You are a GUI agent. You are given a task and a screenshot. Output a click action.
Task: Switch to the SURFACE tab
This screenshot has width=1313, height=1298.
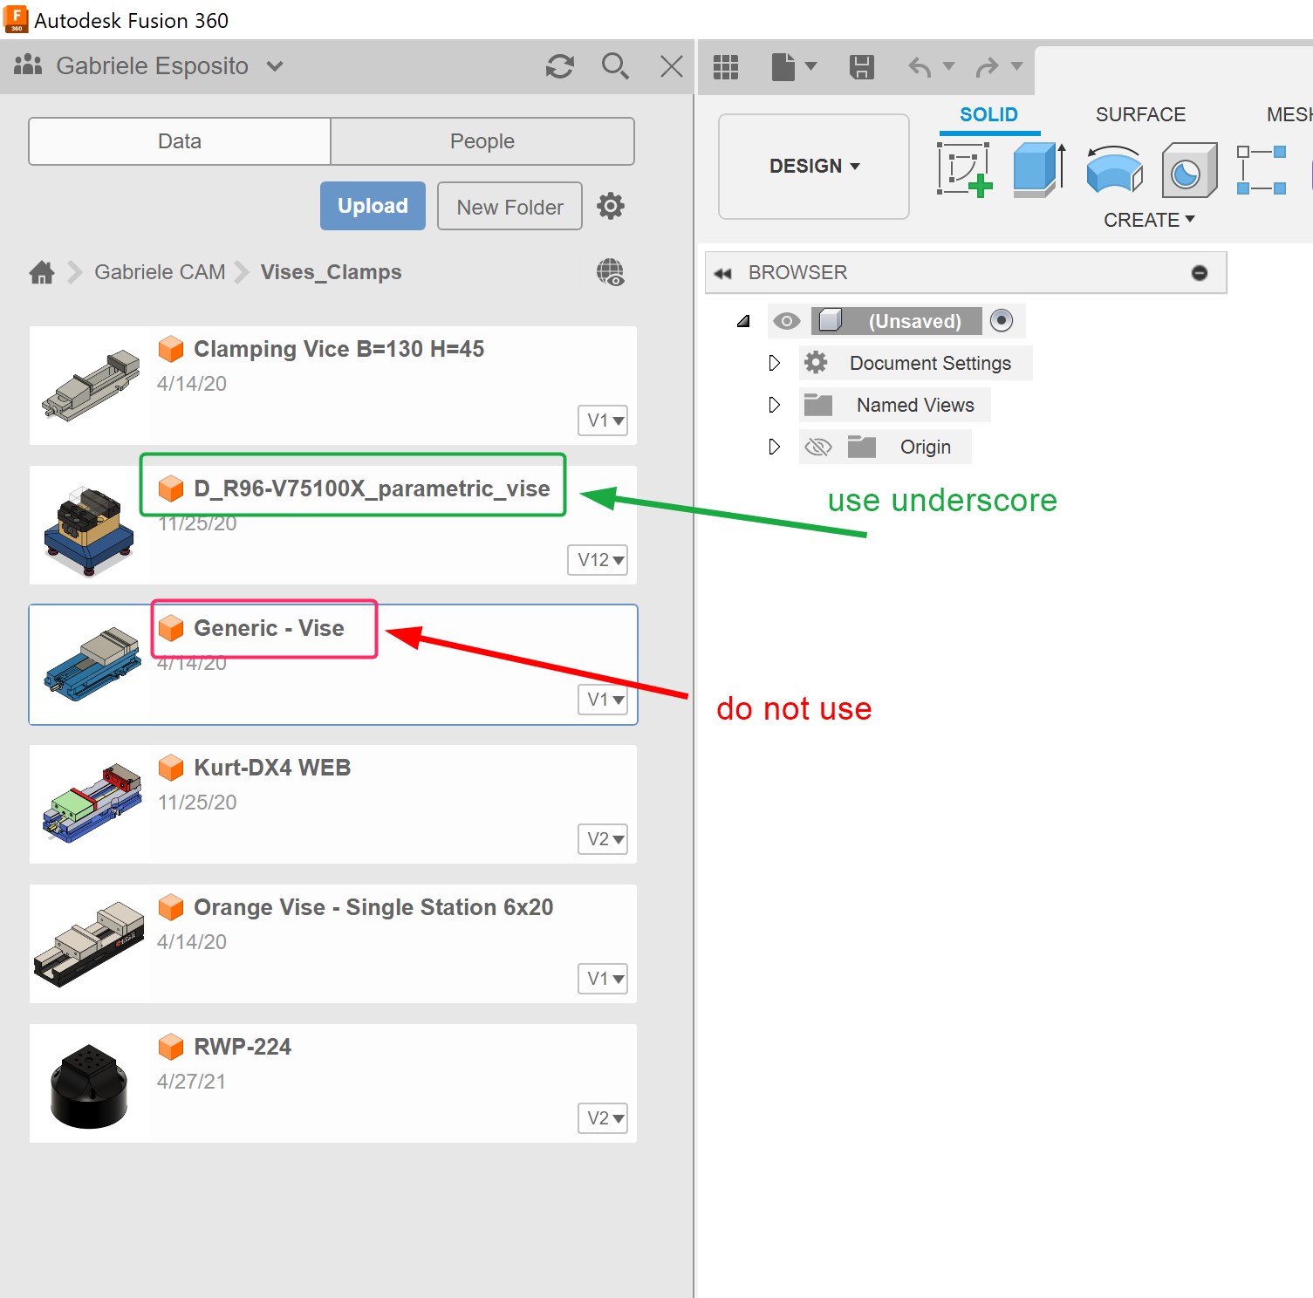pyautogui.click(x=1139, y=114)
